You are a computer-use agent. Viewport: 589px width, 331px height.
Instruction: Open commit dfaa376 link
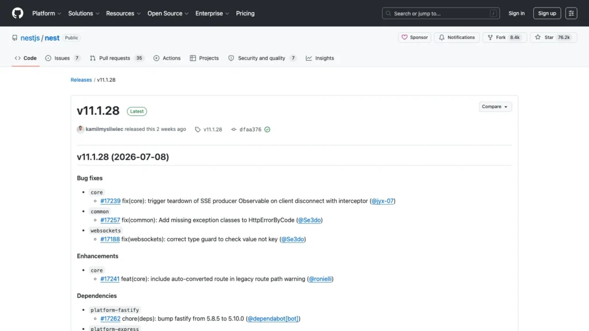click(x=250, y=129)
